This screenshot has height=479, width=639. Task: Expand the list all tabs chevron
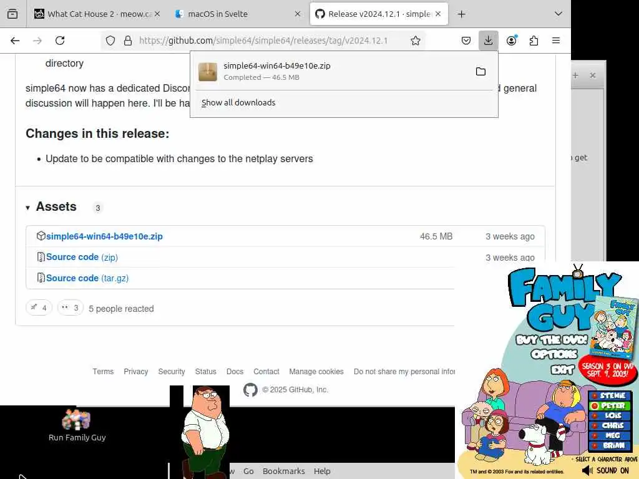(x=559, y=14)
